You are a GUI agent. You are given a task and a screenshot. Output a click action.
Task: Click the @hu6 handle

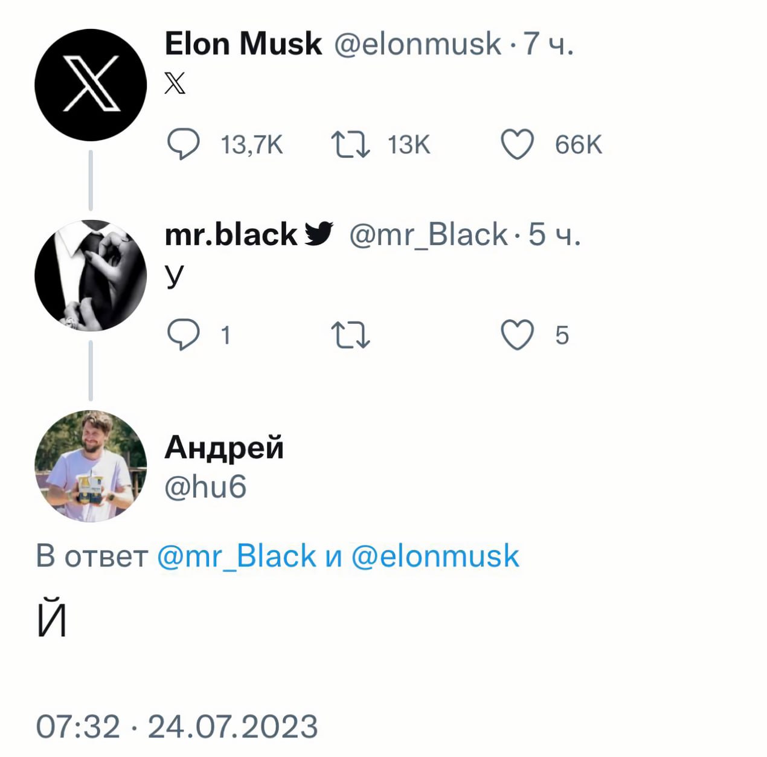coord(205,487)
